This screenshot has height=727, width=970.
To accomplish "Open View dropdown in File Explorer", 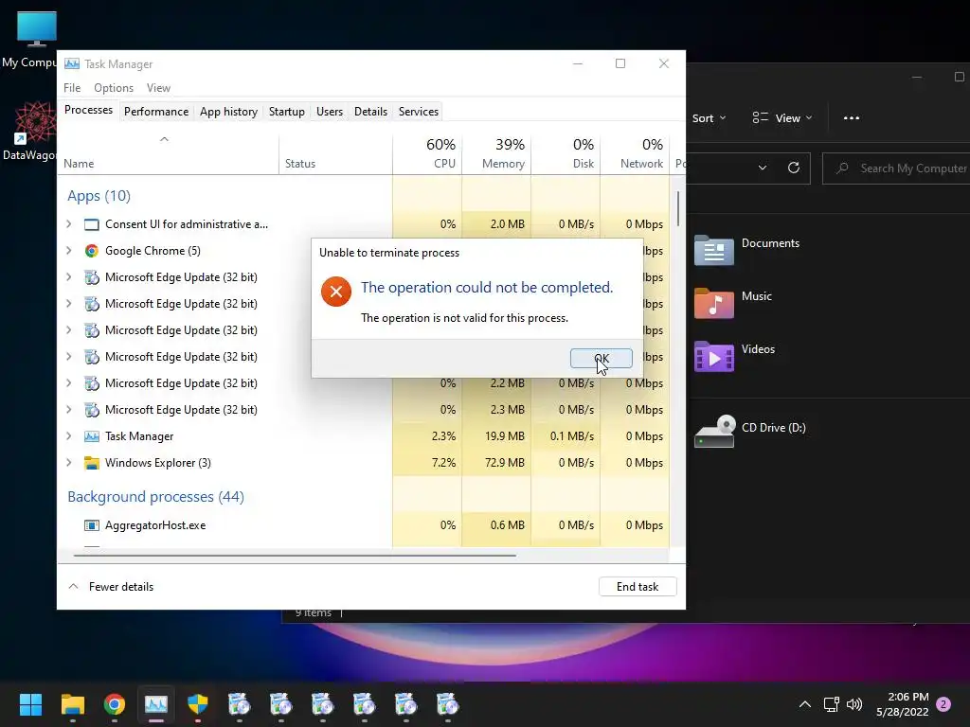I will pyautogui.click(x=782, y=118).
